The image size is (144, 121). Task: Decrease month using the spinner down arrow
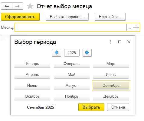pos(136,29)
